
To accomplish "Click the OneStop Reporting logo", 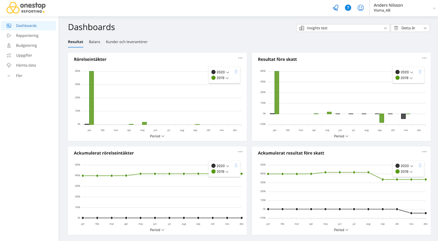I will coord(26,8).
